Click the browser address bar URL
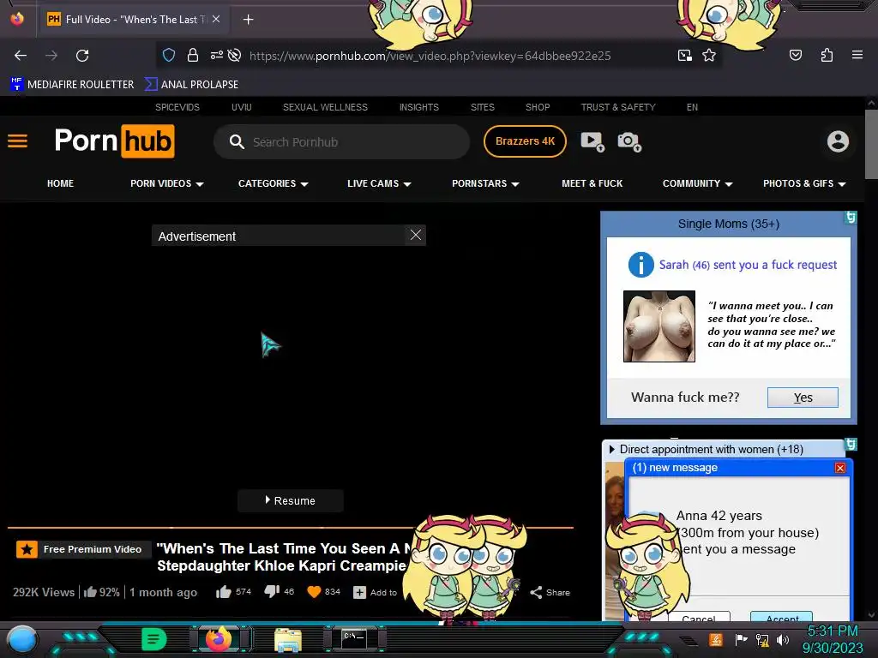The height and width of the screenshot is (658, 878). (430, 56)
